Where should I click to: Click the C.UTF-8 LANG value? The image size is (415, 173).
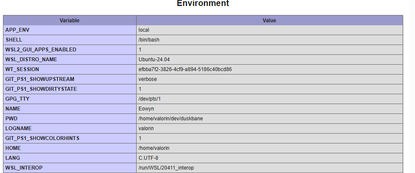click(148, 158)
